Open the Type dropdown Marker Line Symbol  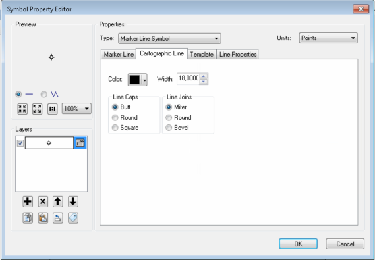tap(169, 38)
